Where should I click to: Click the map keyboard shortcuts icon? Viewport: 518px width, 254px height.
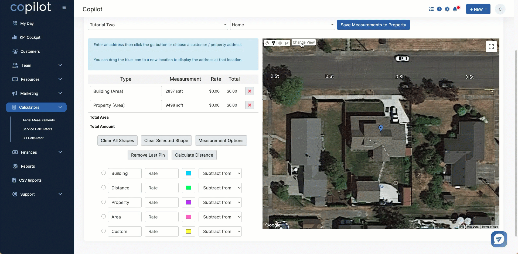(x=462, y=227)
